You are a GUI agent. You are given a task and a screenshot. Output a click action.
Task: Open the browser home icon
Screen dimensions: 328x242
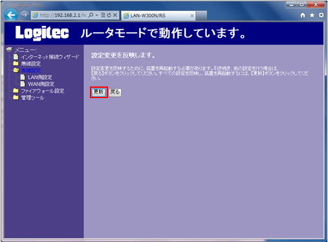(303, 15)
